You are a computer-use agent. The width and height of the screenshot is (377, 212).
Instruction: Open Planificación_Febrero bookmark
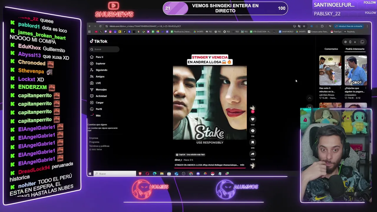click(x=181, y=32)
